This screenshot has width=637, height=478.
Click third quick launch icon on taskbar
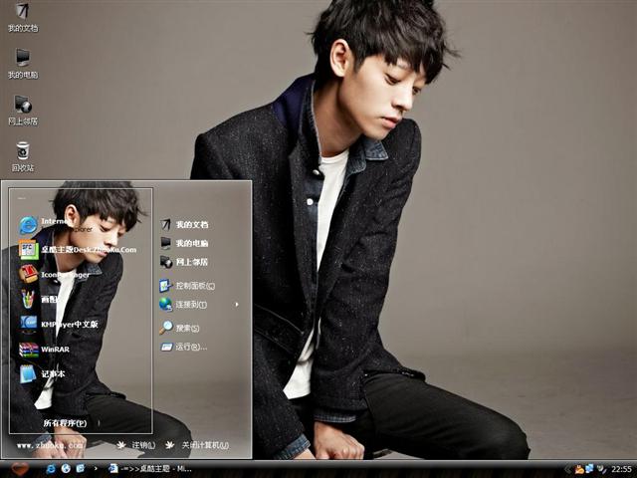click(x=80, y=469)
